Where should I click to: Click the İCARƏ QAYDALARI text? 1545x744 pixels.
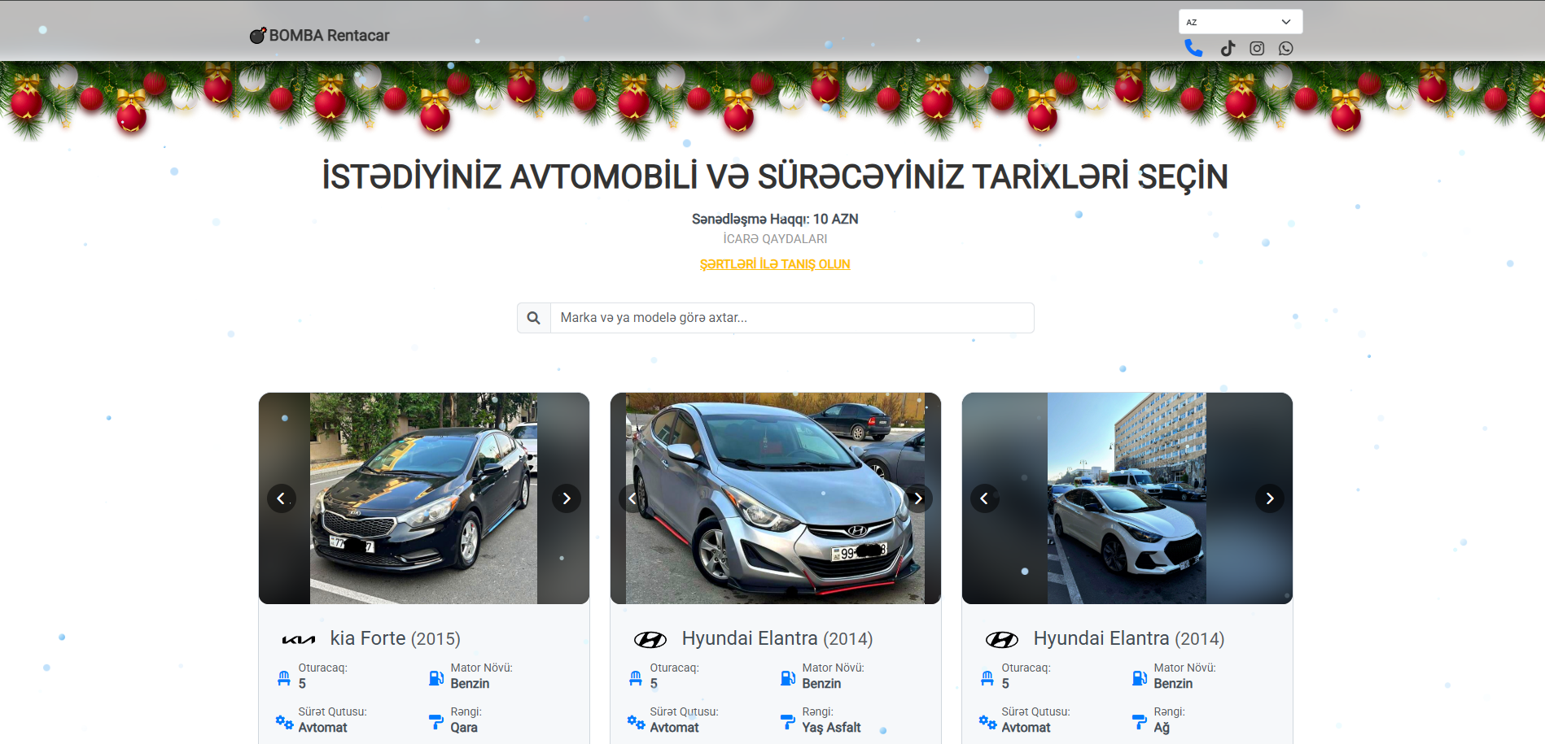(774, 239)
